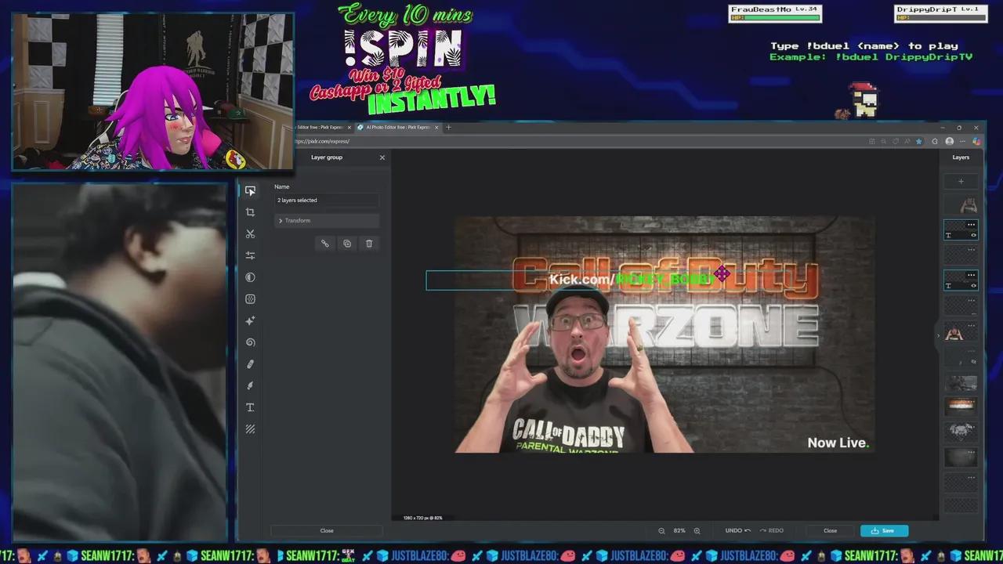Duplicate the selected layers
The width and height of the screenshot is (1003, 564).
347,244
